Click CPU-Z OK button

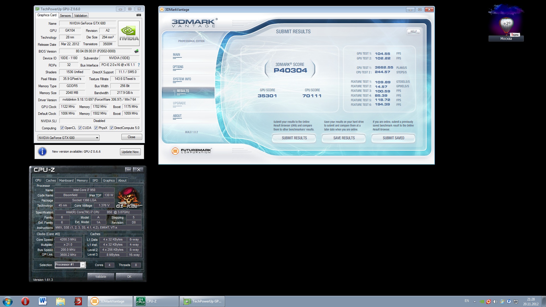[129, 277]
